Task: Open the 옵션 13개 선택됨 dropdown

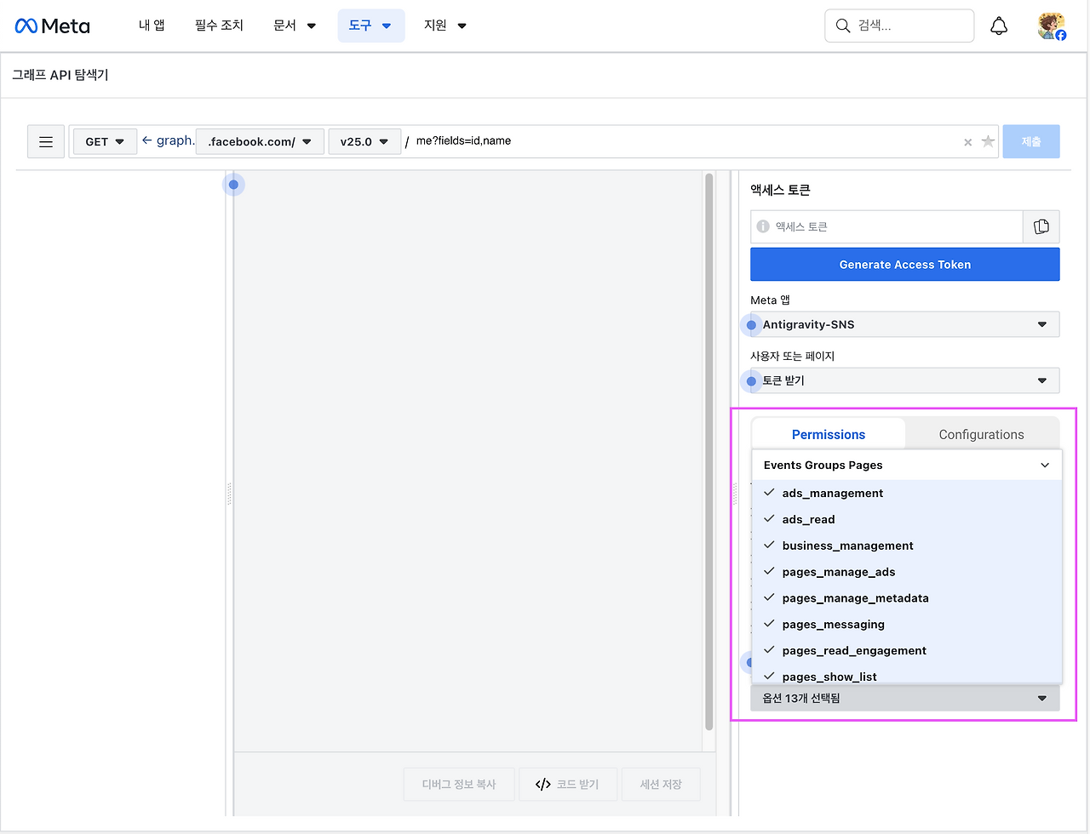Action: (x=905, y=698)
